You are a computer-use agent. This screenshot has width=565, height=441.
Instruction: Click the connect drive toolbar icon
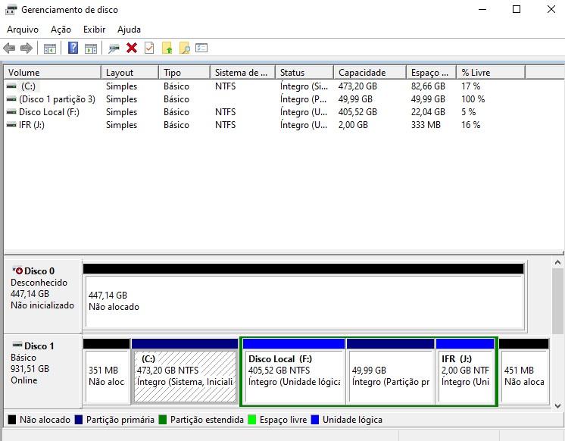(x=114, y=48)
